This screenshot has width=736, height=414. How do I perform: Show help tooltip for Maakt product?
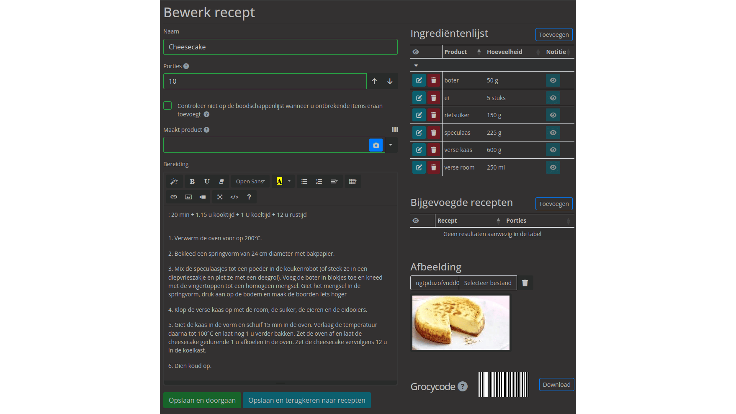(x=206, y=130)
